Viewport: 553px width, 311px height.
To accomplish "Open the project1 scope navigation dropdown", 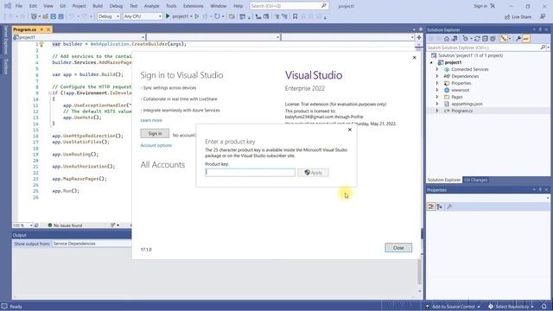I will [x=79, y=37].
